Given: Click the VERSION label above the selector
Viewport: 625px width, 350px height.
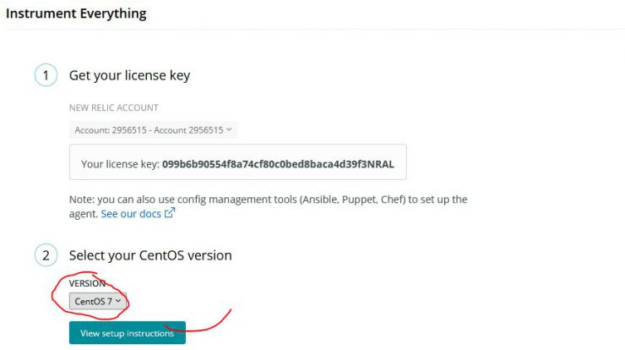Looking at the screenshot, I should 87,284.
